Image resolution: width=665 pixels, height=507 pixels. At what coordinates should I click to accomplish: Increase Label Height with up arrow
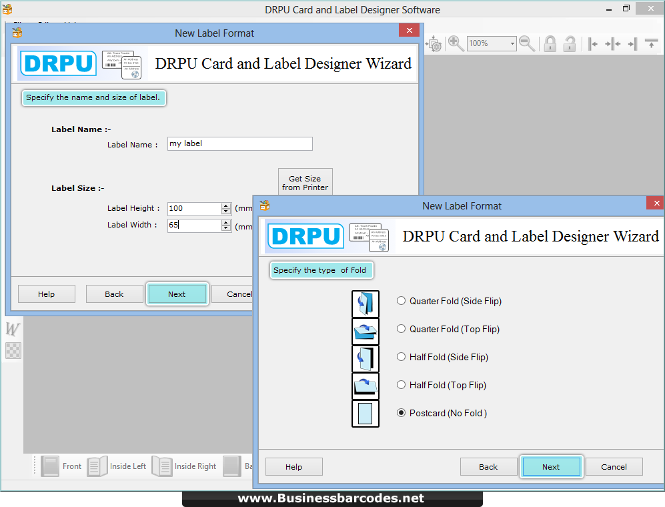(x=226, y=205)
